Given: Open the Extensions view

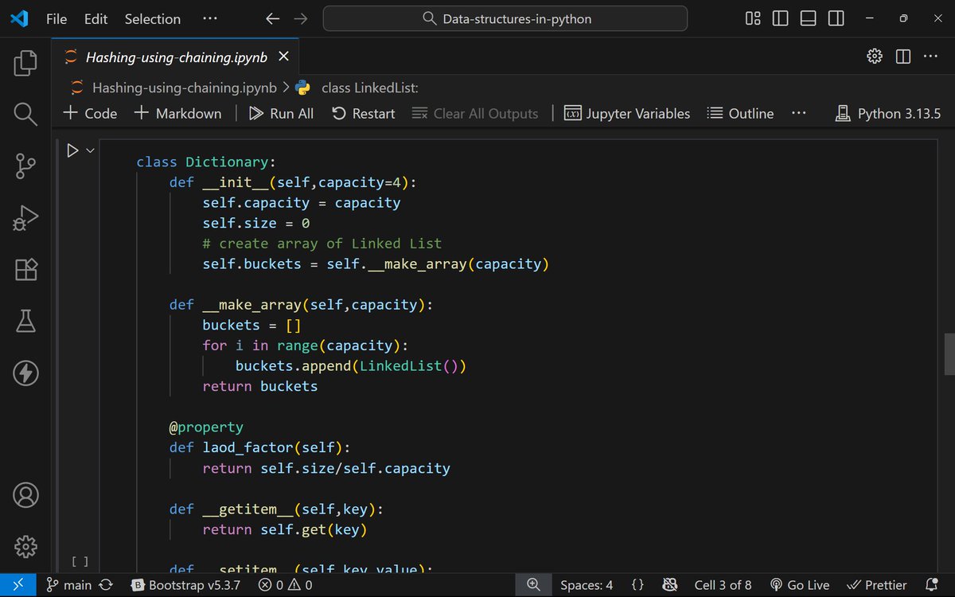Looking at the screenshot, I should click(x=25, y=269).
